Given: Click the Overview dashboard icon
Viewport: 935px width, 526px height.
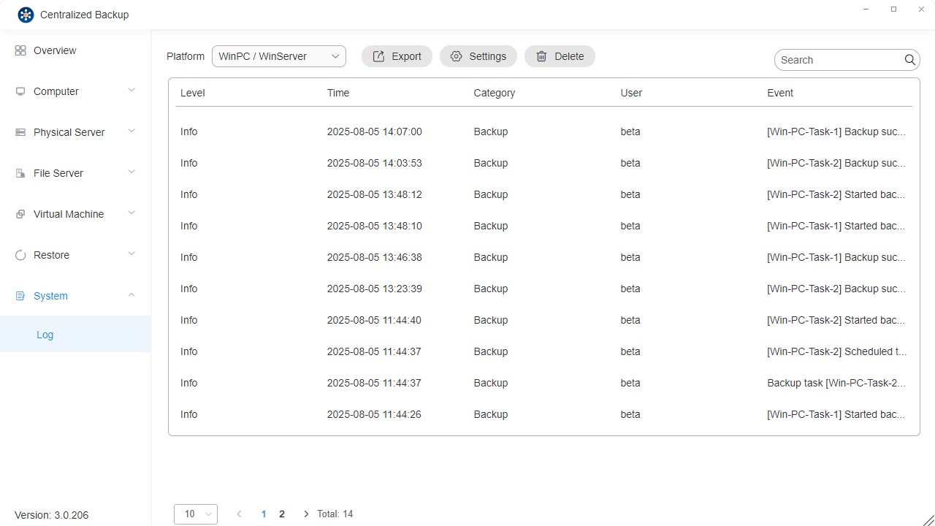Looking at the screenshot, I should click(x=20, y=50).
